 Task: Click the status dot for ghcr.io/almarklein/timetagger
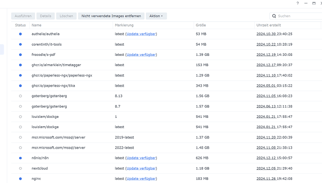[21, 65]
